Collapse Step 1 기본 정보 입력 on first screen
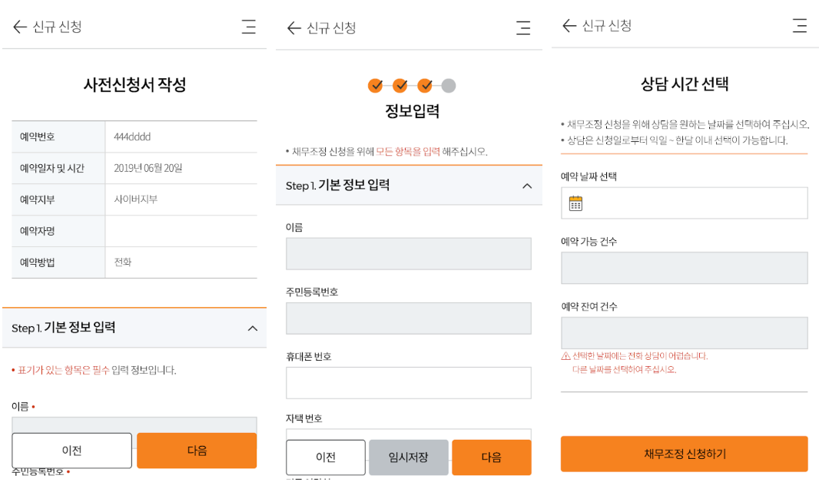Viewport: 819px width, 485px height. [x=253, y=328]
